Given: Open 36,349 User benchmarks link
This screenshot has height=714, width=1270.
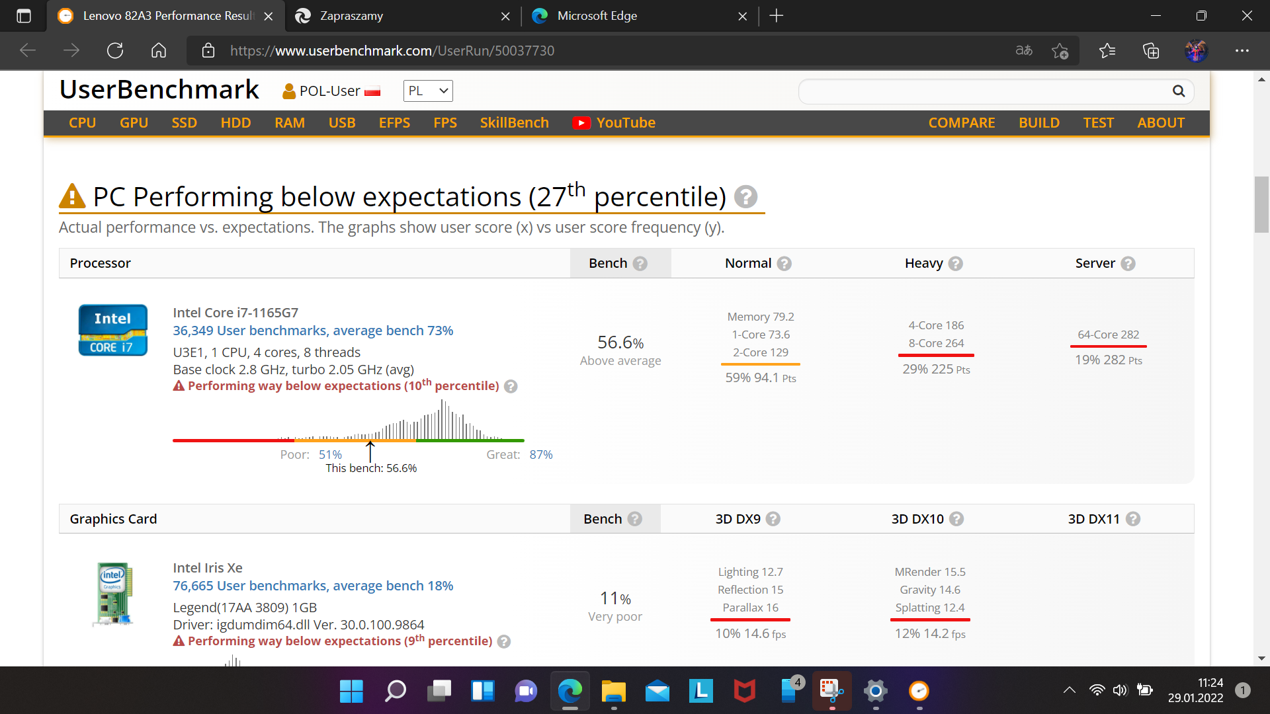Looking at the screenshot, I should coord(314,331).
